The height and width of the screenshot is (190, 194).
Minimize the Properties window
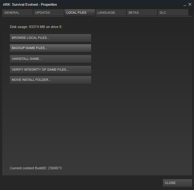[x=185, y=5]
